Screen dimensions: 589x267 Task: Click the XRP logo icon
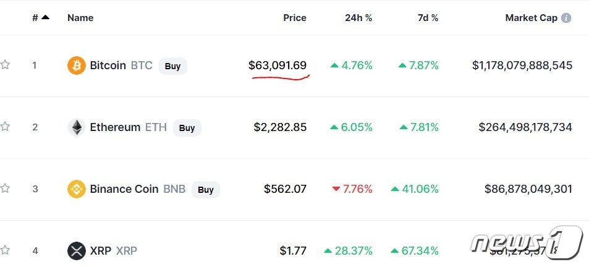[x=77, y=251]
